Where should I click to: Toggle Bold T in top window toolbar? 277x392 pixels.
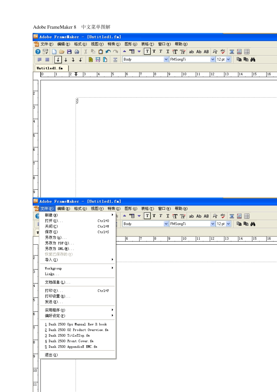click(154, 51)
